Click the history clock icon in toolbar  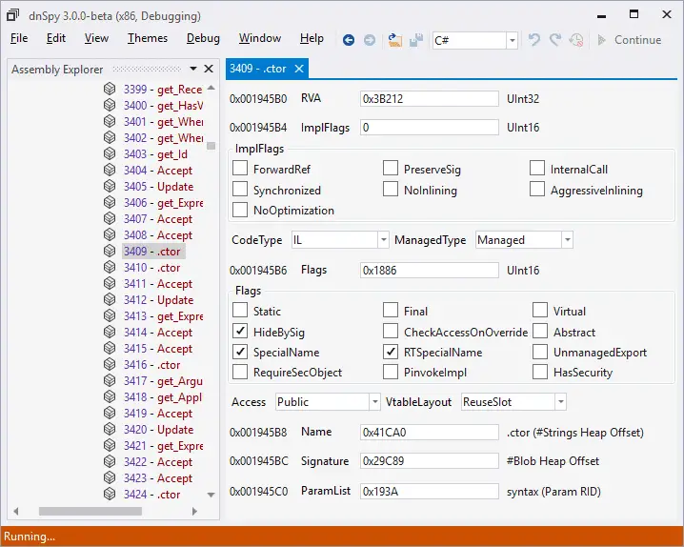point(576,40)
